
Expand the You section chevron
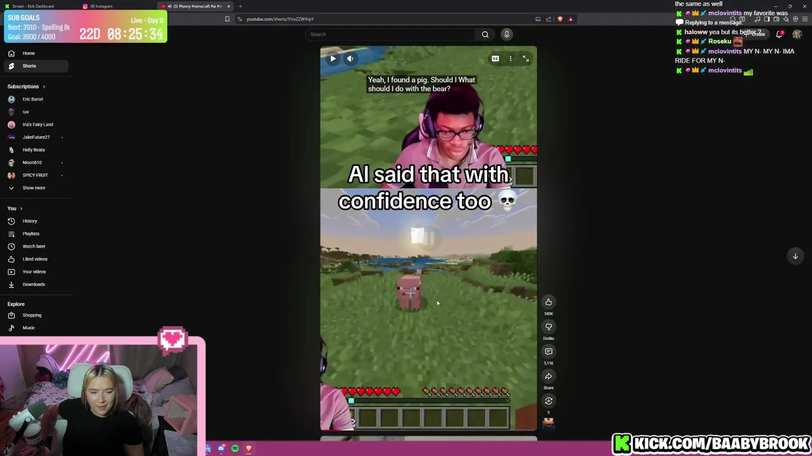pyautogui.click(x=21, y=208)
